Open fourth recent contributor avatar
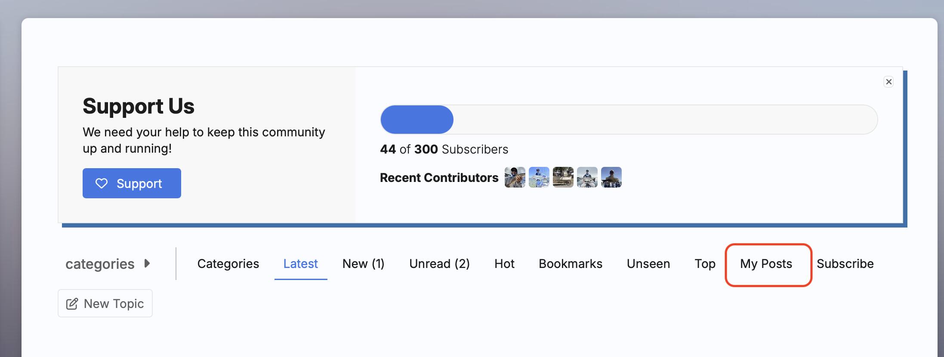944x357 pixels. click(x=587, y=177)
